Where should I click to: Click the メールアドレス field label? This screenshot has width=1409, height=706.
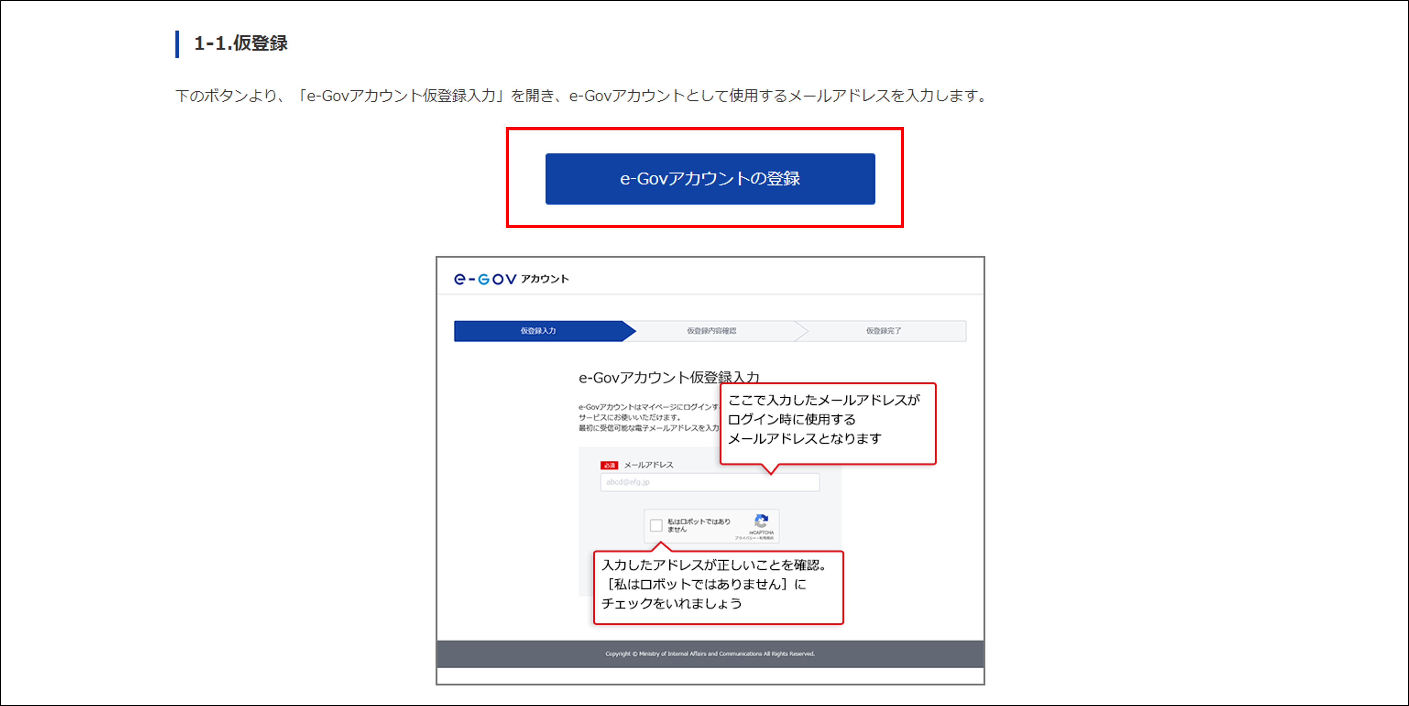point(648,465)
